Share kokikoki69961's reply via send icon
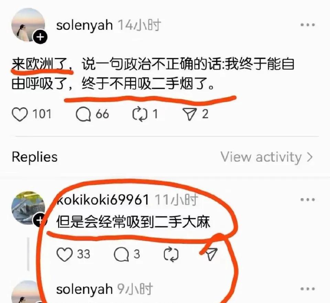The width and height of the screenshot is (330, 303). (x=211, y=254)
